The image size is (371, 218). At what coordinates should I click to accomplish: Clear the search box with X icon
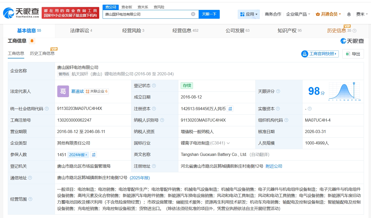(x=193, y=14)
